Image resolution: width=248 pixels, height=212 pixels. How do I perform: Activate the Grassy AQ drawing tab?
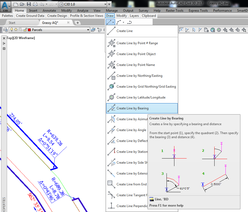pos(49,23)
